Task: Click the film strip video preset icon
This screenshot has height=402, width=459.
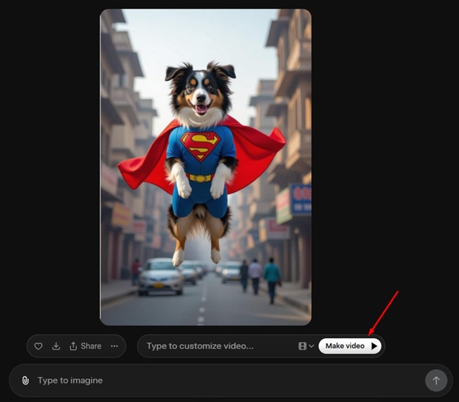Action: [303, 346]
